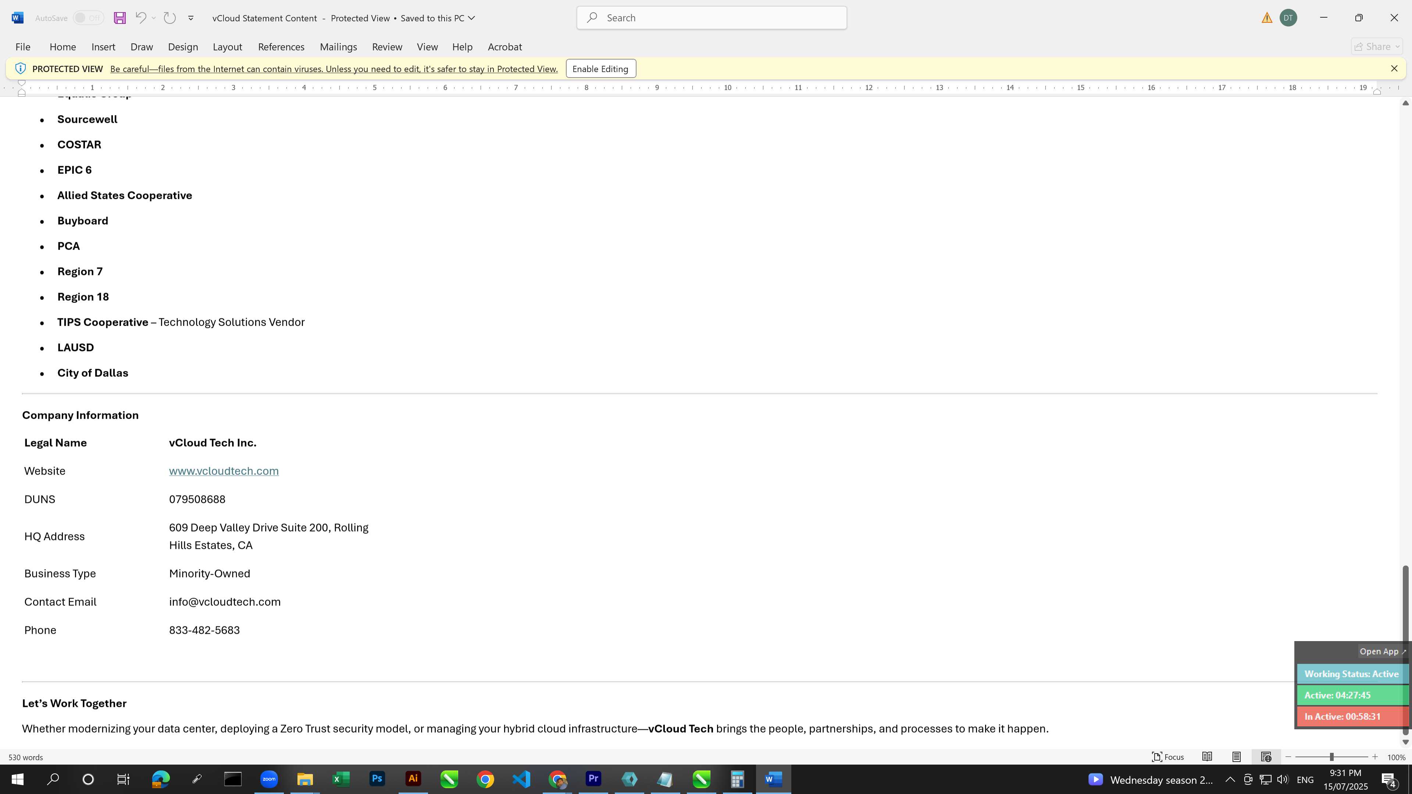Select the Layout tab
The image size is (1412, 794).
(x=228, y=47)
